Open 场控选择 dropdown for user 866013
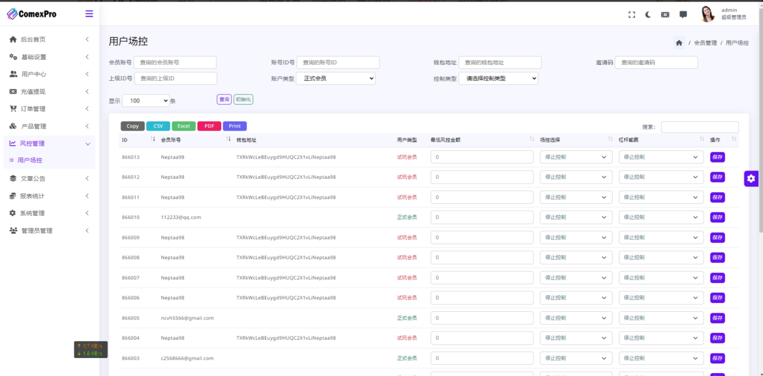763x376 pixels. tap(576, 157)
